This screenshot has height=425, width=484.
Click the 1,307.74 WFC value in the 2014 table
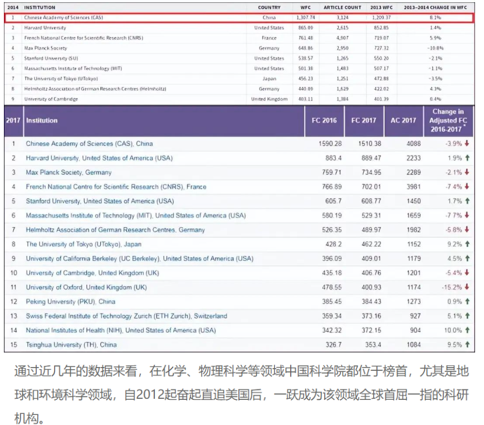[306, 18]
